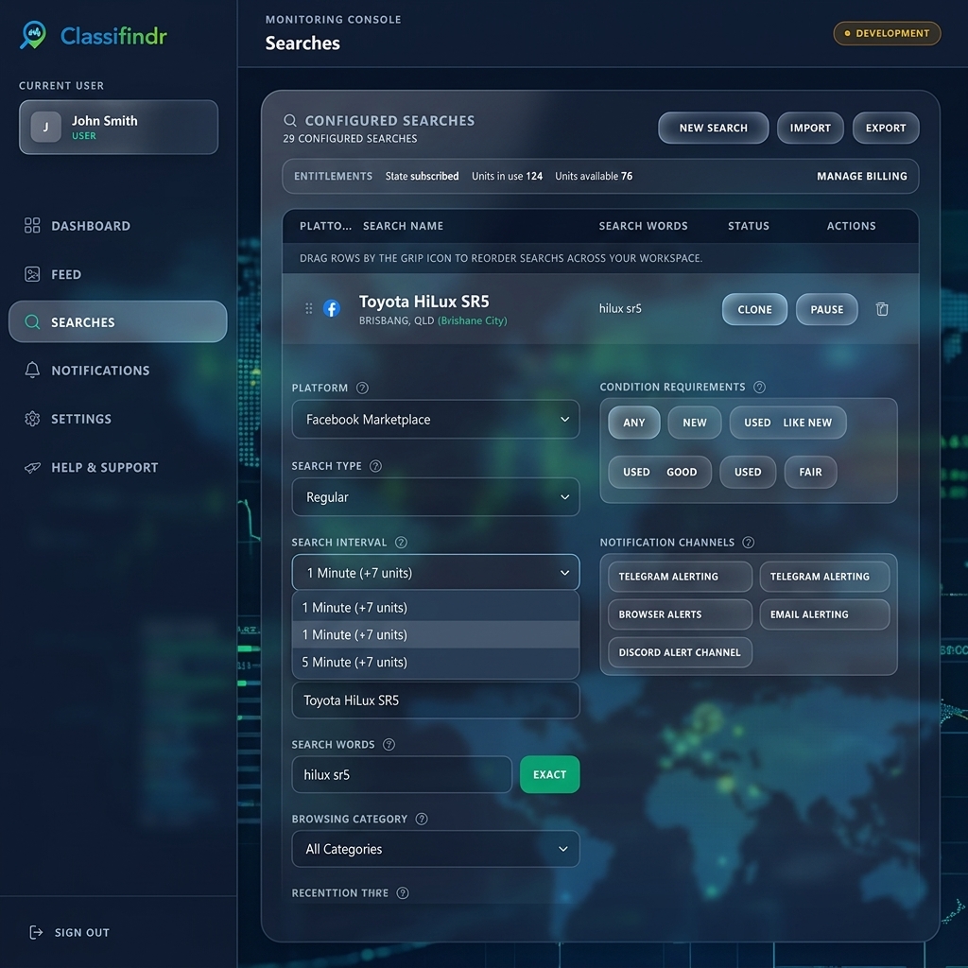Toggle Exact match for search words

click(x=549, y=774)
